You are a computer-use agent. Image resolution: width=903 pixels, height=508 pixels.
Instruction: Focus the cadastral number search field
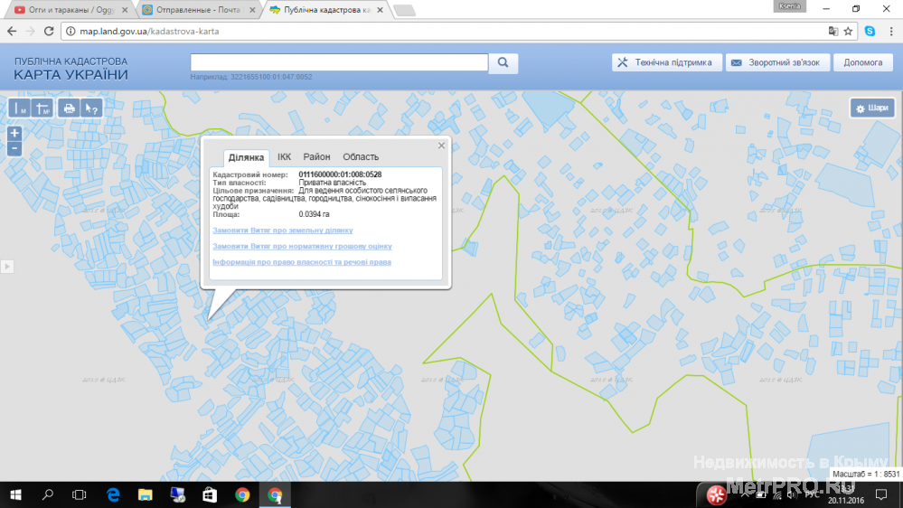[339, 62]
